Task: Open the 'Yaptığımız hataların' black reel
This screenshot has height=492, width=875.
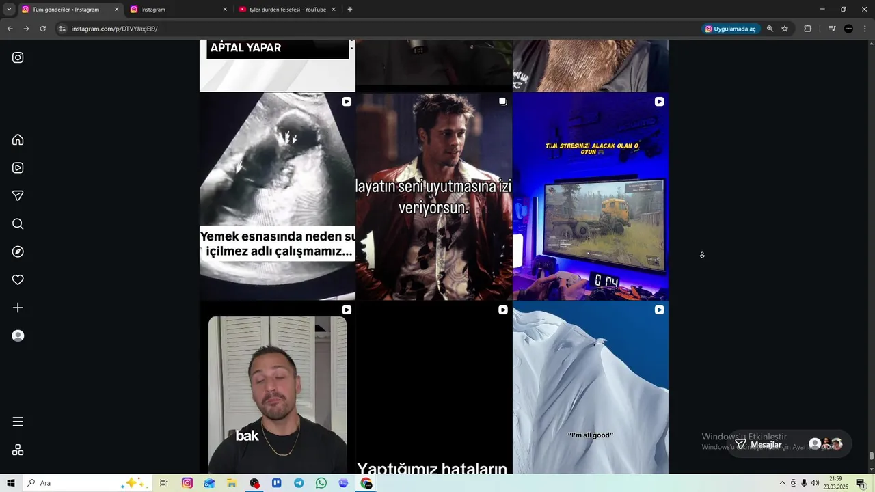Action: click(x=433, y=387)
